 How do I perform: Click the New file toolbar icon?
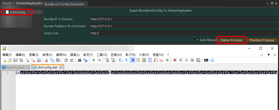pos(4,60)
